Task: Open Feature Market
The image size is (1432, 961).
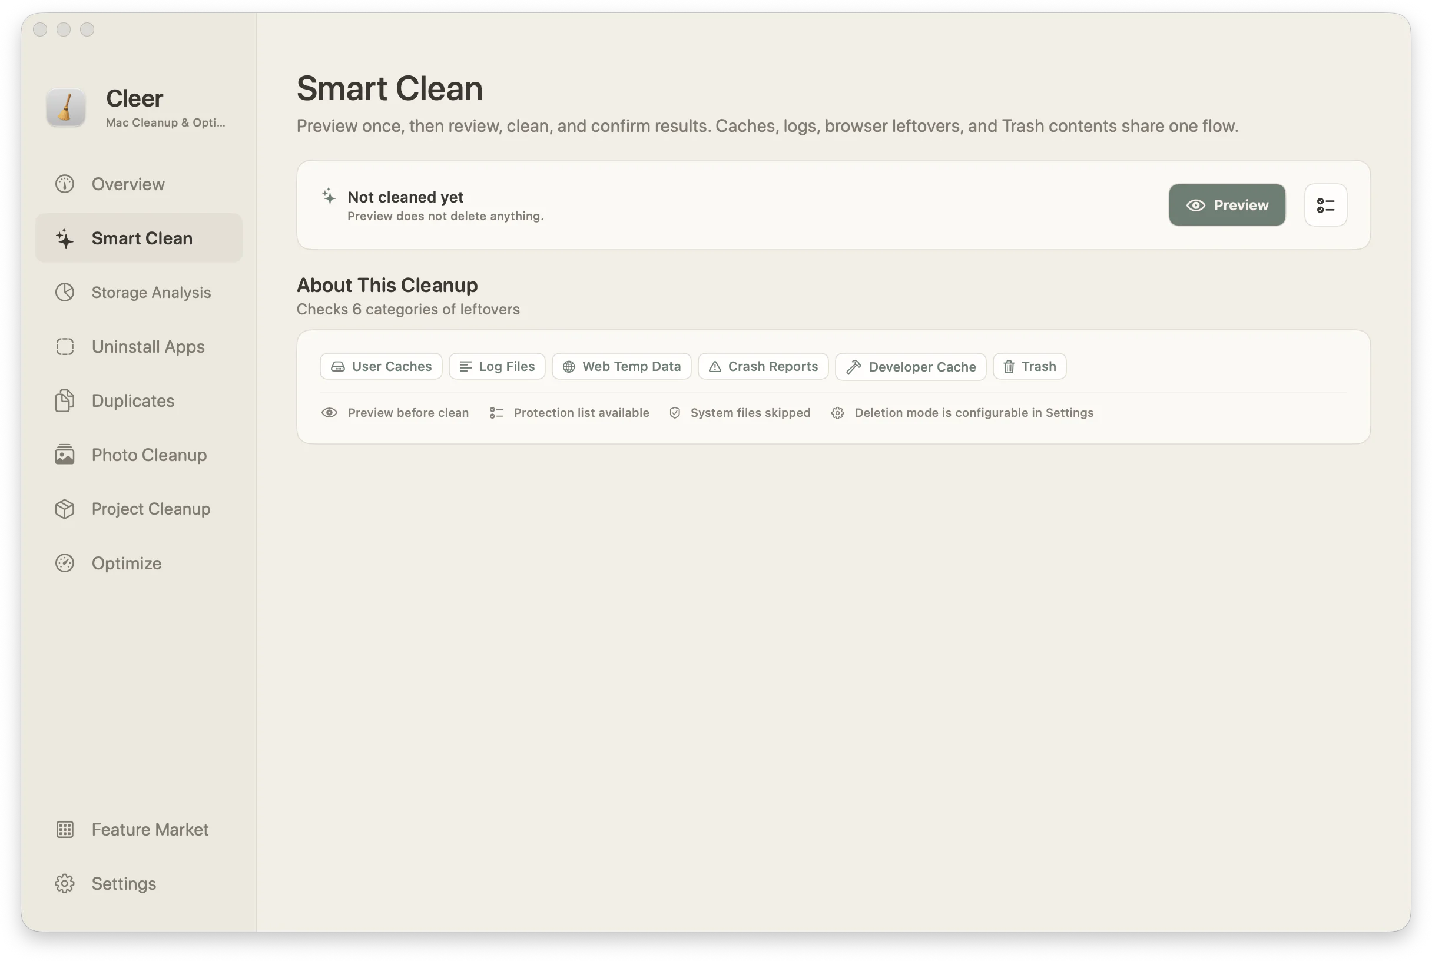Action: (x=139, y=829)
